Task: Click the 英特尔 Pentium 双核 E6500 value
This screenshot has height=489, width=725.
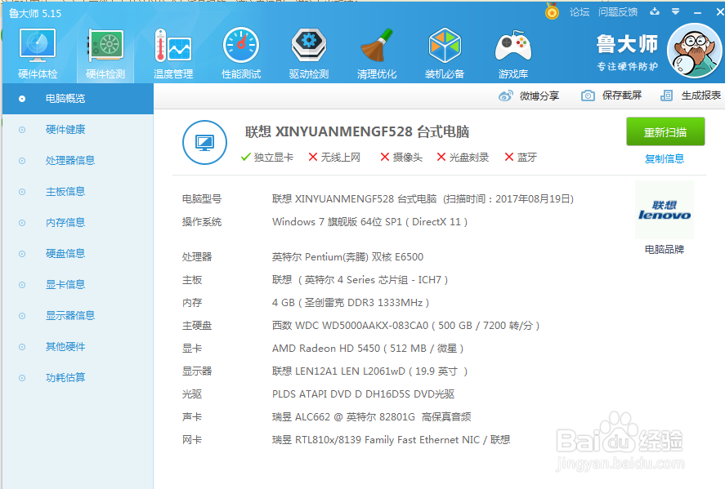Action: (347, 257)
